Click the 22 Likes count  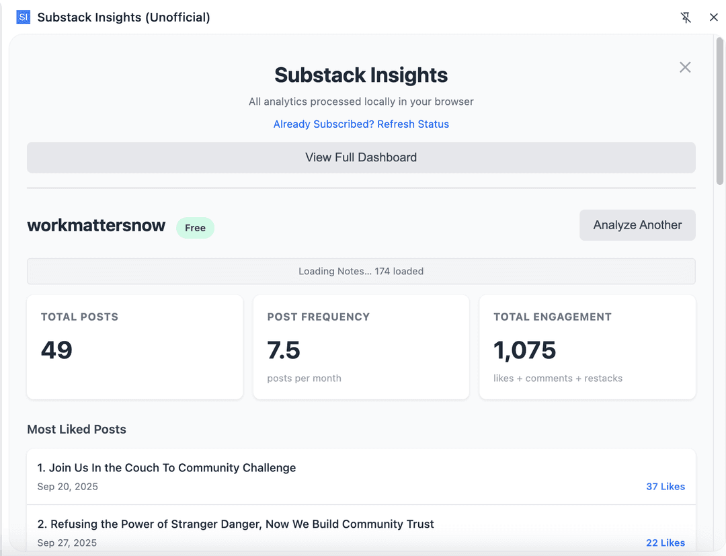[x=665, y=543]
